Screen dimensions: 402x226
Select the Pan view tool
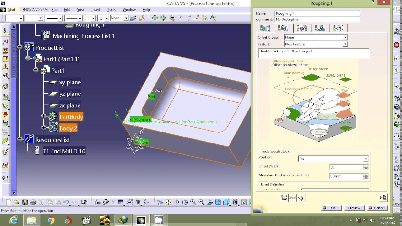pyautogui.click(x=177, y=202)
